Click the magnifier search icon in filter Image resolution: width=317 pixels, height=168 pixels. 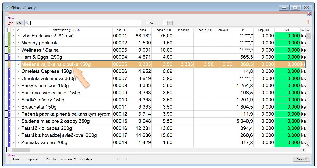(x=27, y=23)
